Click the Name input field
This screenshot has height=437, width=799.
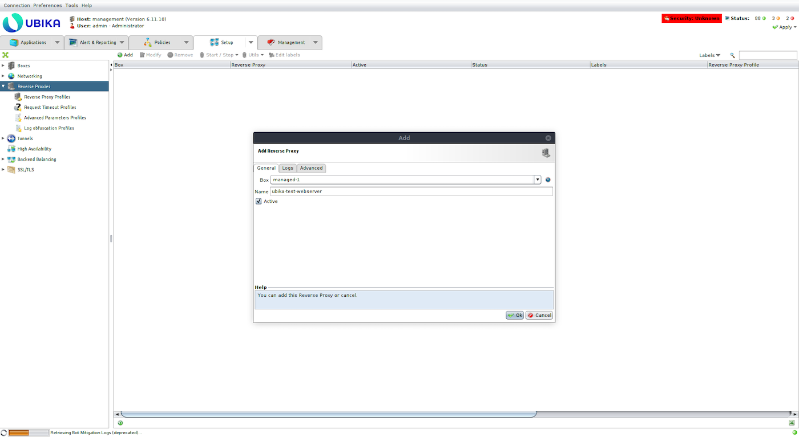coord(411,191)
